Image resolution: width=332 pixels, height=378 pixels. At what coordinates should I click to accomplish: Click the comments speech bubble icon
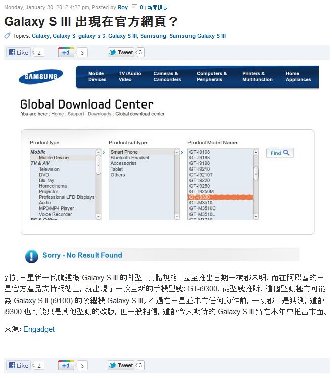coord(135,7)
